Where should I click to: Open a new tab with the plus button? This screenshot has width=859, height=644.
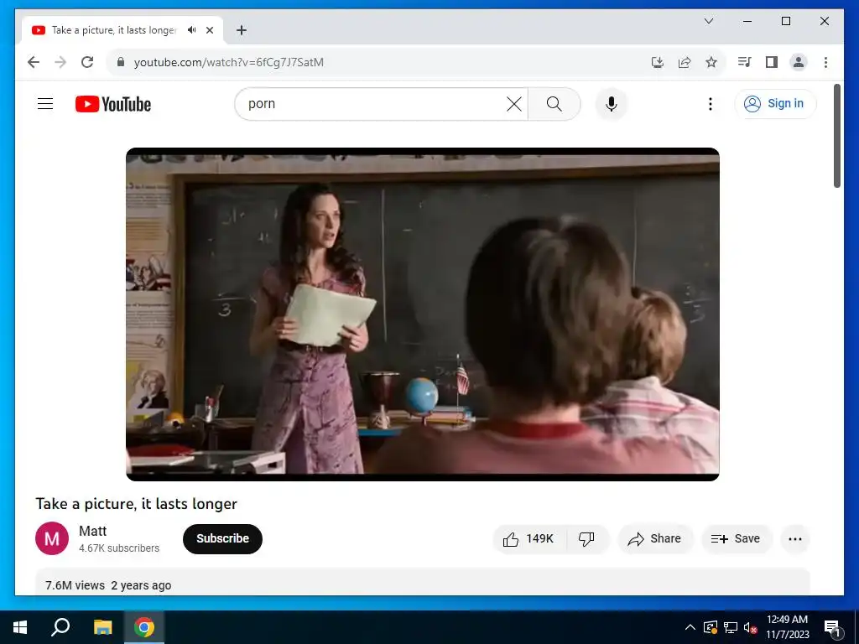coord(242,30)
